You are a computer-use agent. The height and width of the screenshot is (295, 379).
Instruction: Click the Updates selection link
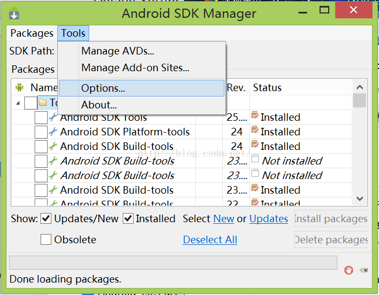(269, 219)
